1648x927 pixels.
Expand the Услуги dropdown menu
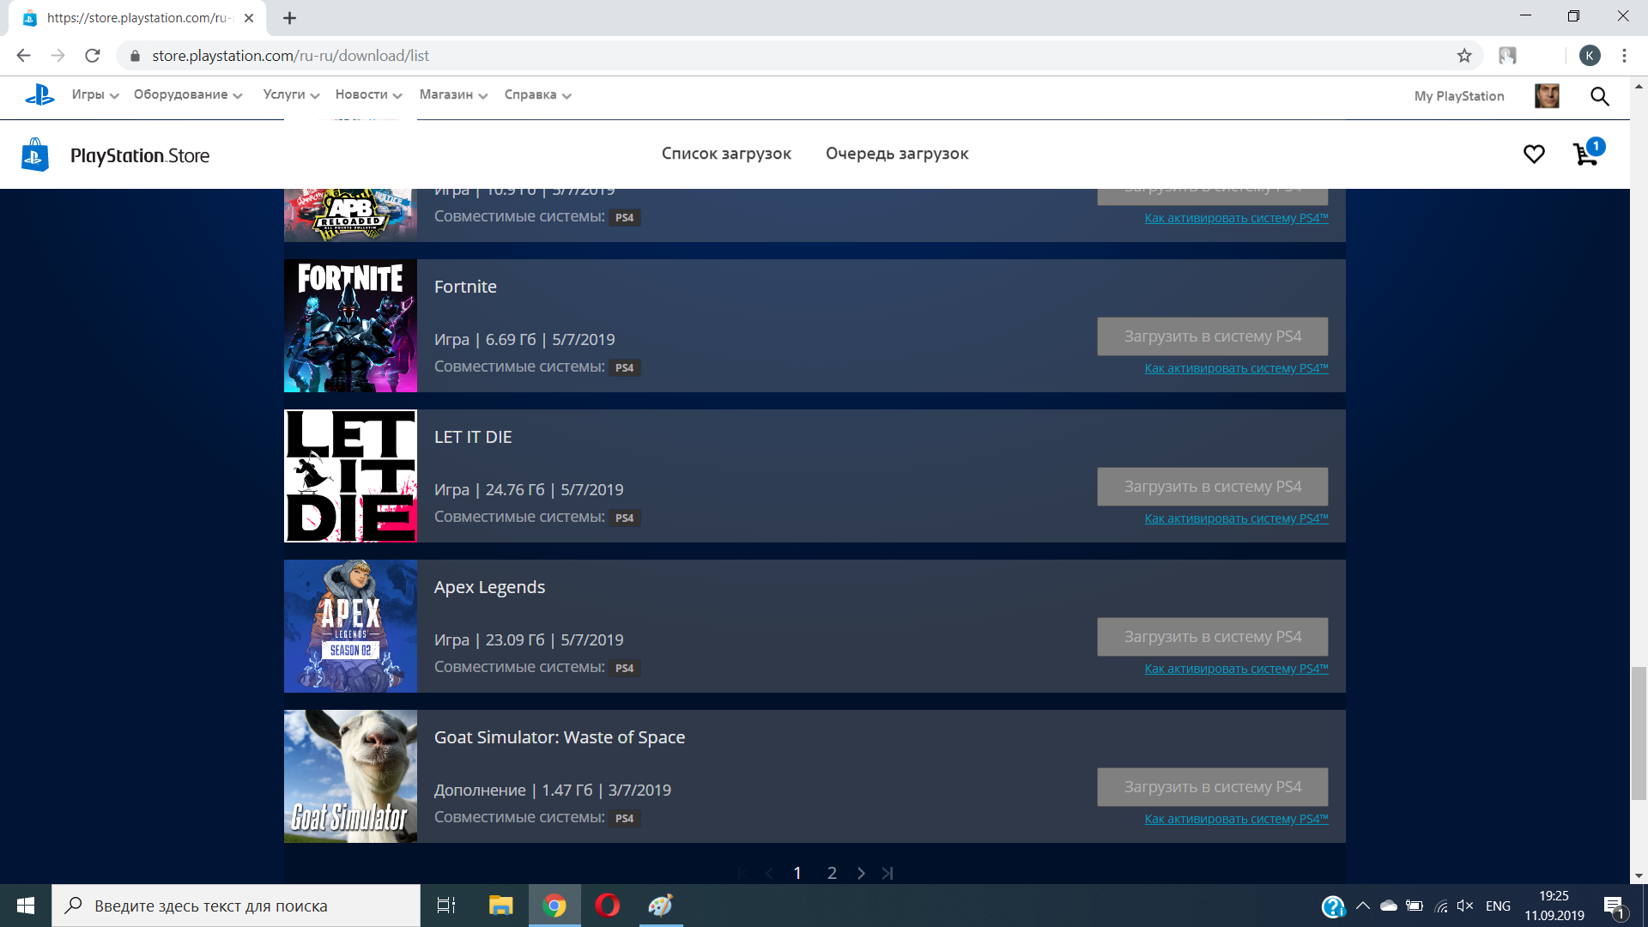292,94
